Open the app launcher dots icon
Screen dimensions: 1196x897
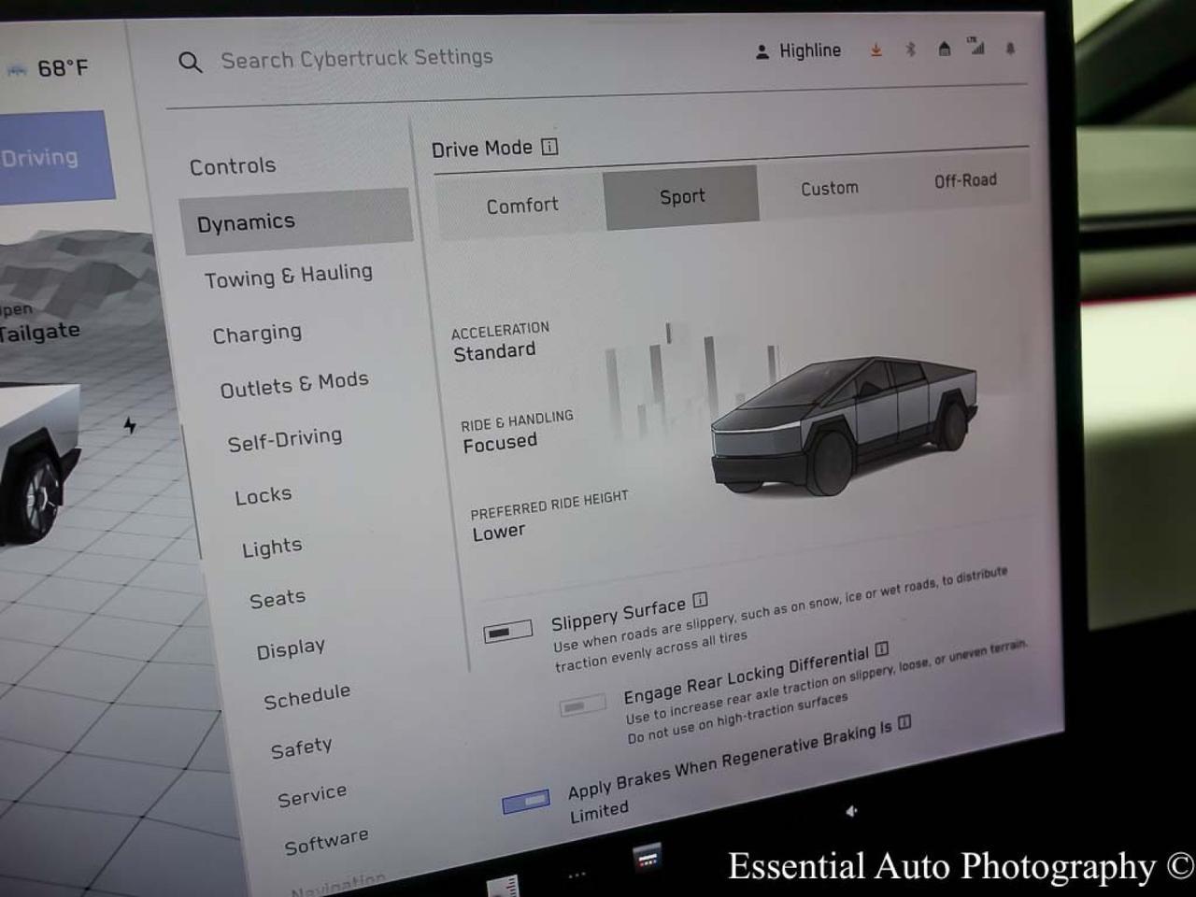coord(577,875)
